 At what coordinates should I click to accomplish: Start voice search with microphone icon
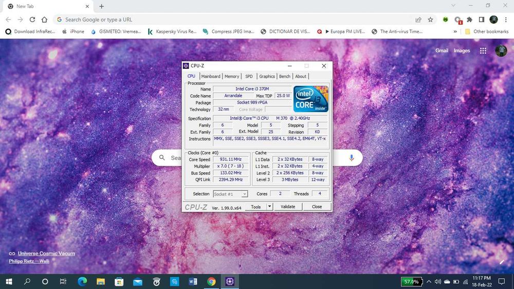(352, 158)
